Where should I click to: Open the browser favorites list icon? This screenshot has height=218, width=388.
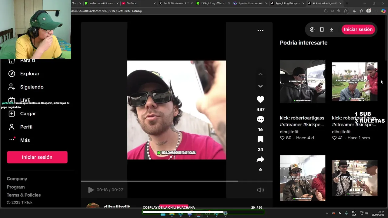tap(361, 11)
